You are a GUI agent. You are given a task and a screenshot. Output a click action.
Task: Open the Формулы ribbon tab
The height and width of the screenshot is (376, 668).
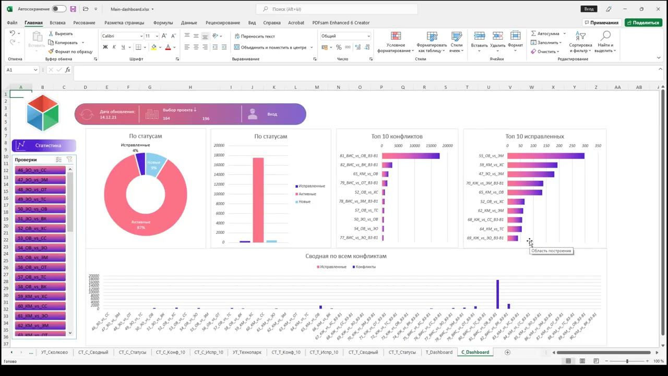(163, 22)
